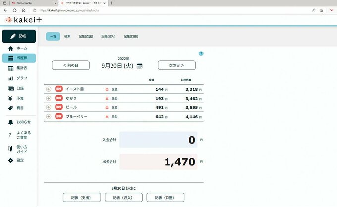Open 口座 in the sidebar
This screenshot has width=337, height=207.
[x=18, y=88]
